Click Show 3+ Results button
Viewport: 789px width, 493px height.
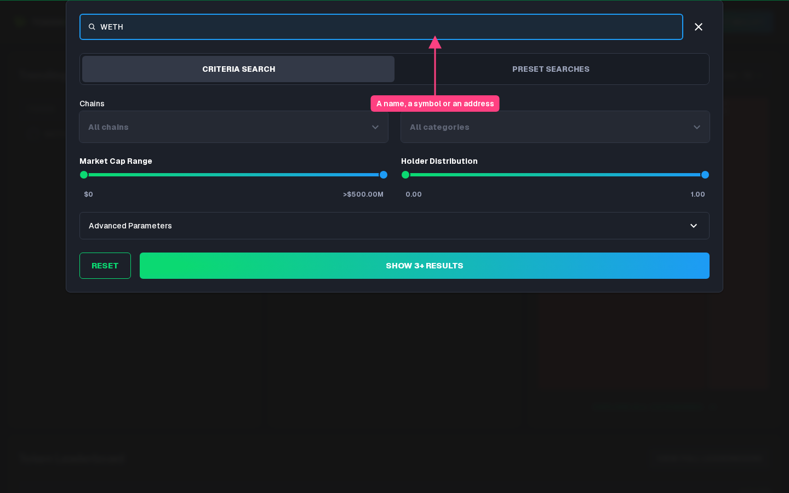(x=425, y=266)
